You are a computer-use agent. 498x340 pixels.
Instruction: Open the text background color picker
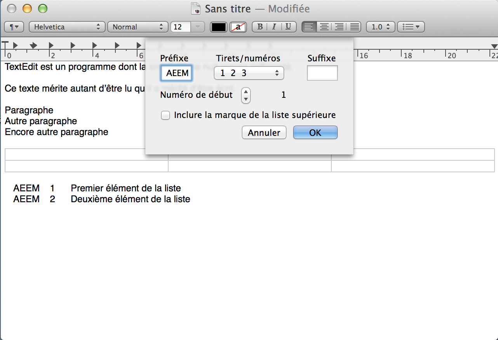coord(238,27)
